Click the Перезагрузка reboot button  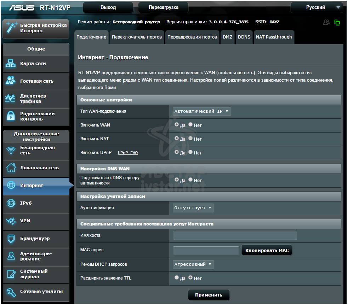(163, 7)
